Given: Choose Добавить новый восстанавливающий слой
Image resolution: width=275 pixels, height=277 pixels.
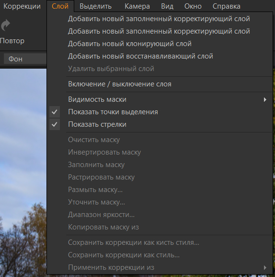Looking at the screenshot, I should 160,56.
